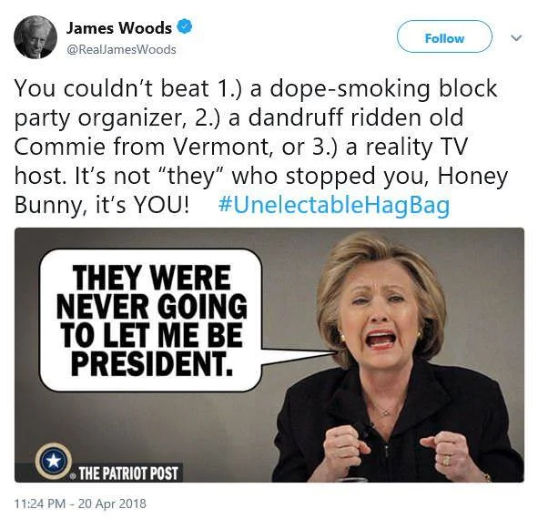Screen dimensions: 538x519
Task: Click the blue verified badge checkmark
Action: 185,27
